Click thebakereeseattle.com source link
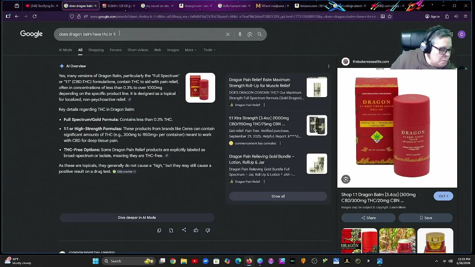Image resolution: width=475 pixels, height=267 pixels. coord(371,62)
